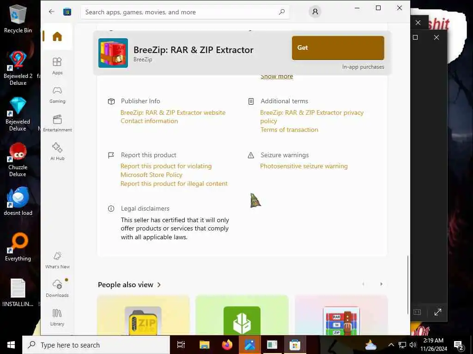Open What's New in sidebar
Viewport: 473px width, 354px height.
(x=57, y=260)
